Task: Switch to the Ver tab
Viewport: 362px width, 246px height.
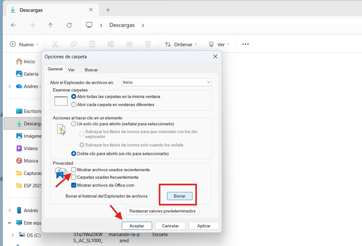Action: tap(72, 69)
